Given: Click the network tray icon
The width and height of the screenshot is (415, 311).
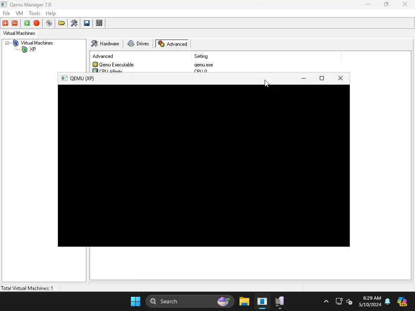Looking at the screenshot, I should click(x=339, y=301).
